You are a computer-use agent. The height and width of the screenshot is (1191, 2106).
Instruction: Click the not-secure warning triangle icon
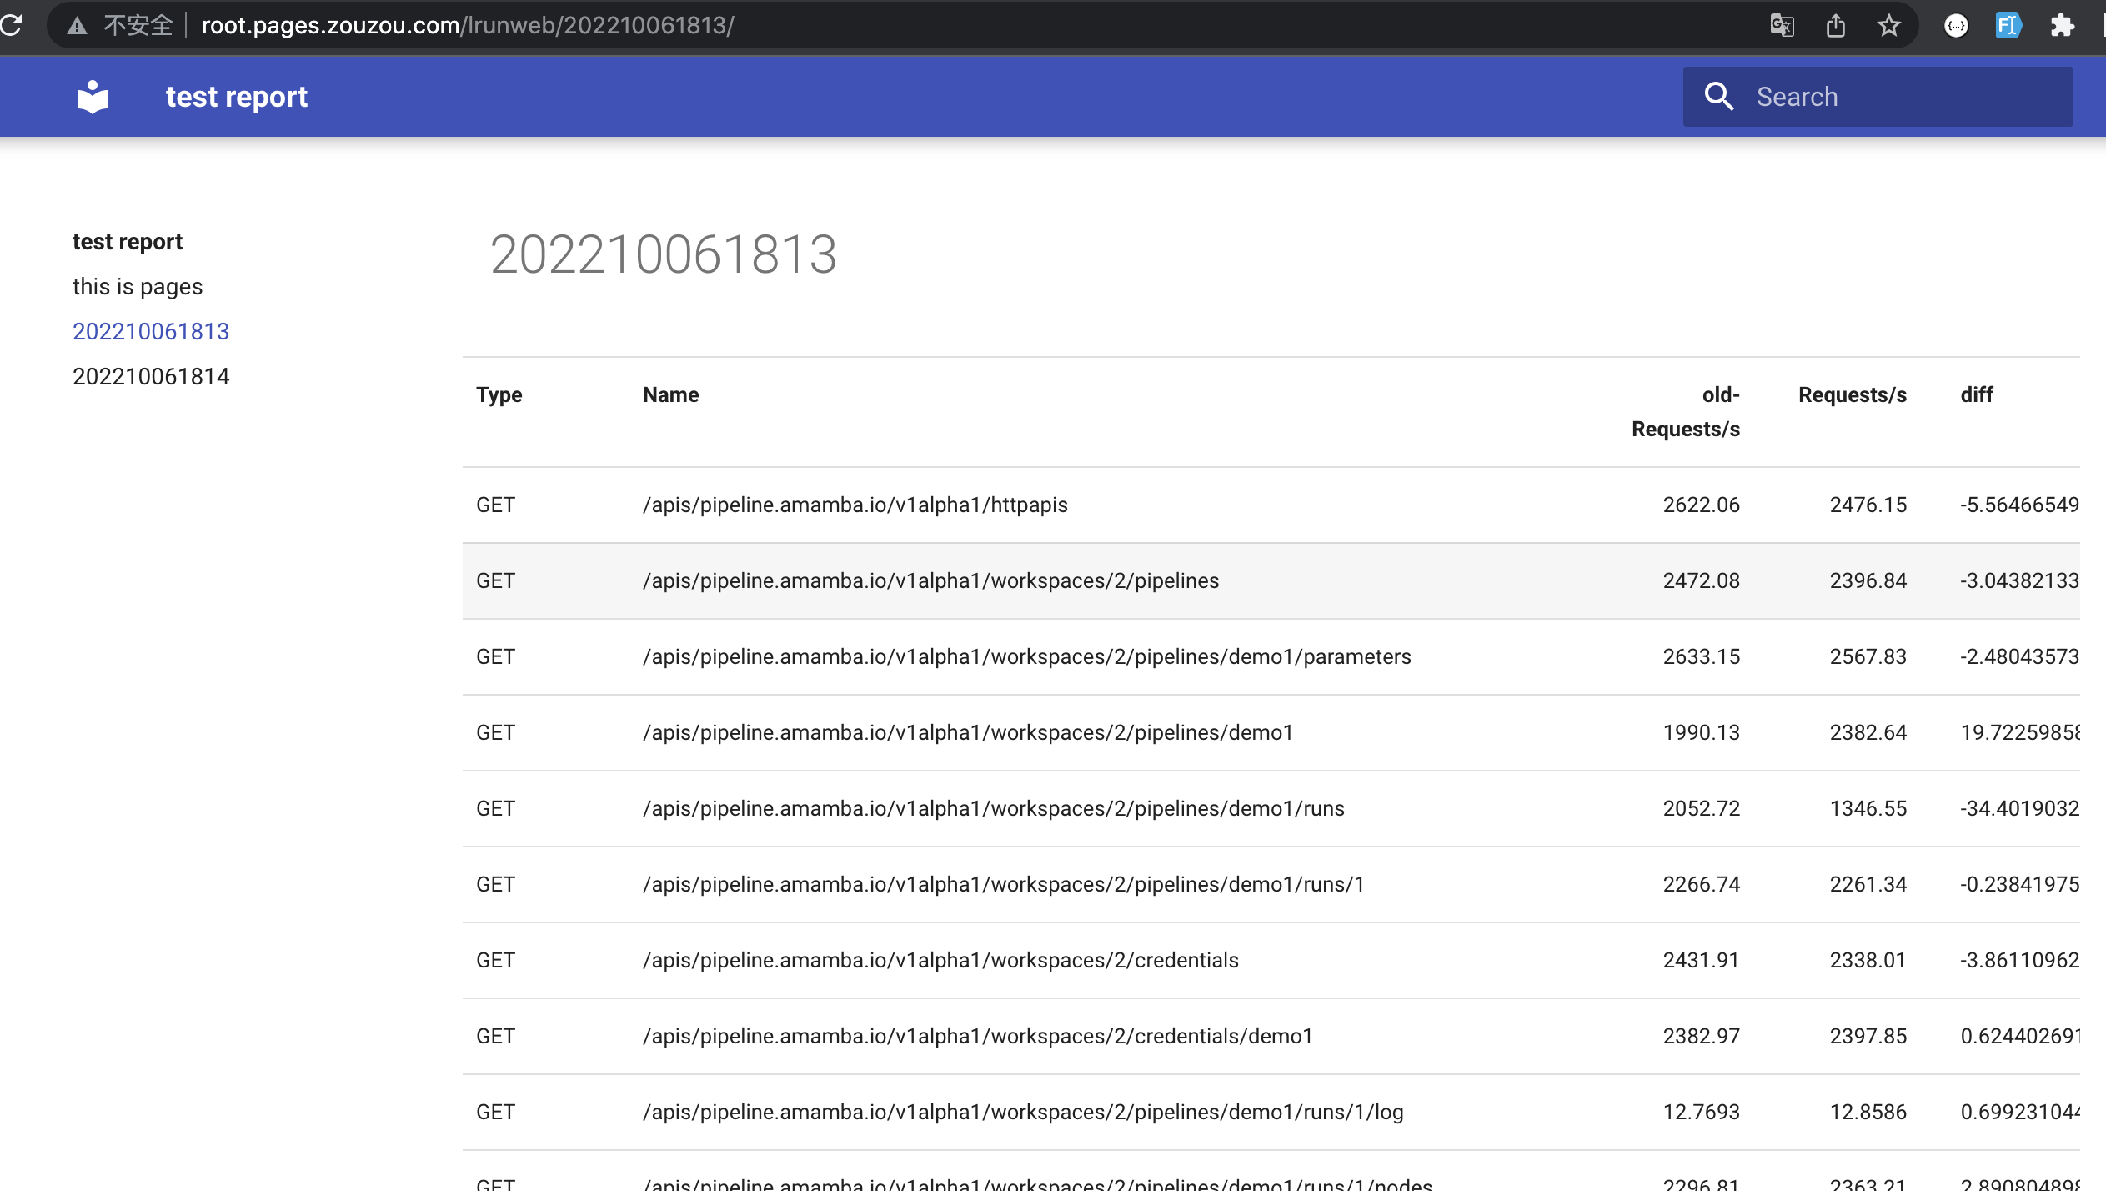tap(77, 26)
